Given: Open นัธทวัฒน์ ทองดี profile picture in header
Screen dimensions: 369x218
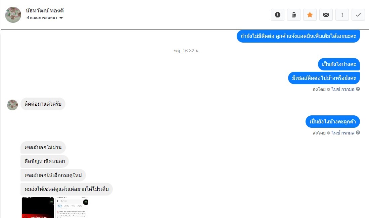Looking at the screenshot, I should 13,14.
